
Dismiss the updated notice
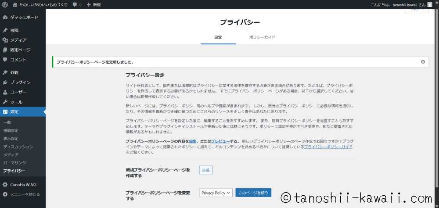[423, 62]
